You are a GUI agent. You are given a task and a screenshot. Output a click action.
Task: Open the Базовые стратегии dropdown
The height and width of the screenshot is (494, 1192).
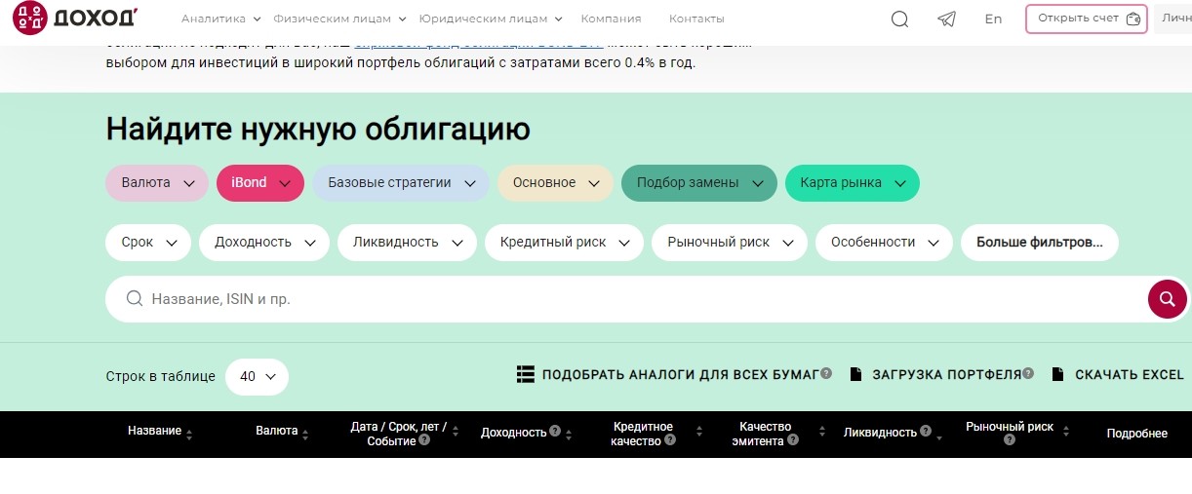point(401,183)
